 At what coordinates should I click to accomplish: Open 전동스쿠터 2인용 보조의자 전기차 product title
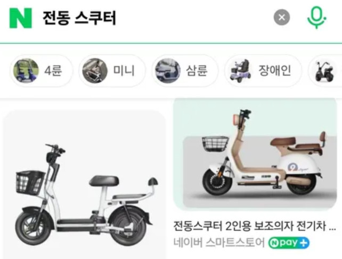tap(255, 226)
